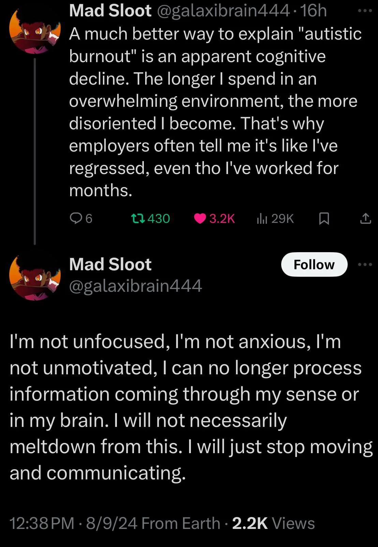Open the analytics icon showing 29K views

pyautogui.click(x=263, y=219)
